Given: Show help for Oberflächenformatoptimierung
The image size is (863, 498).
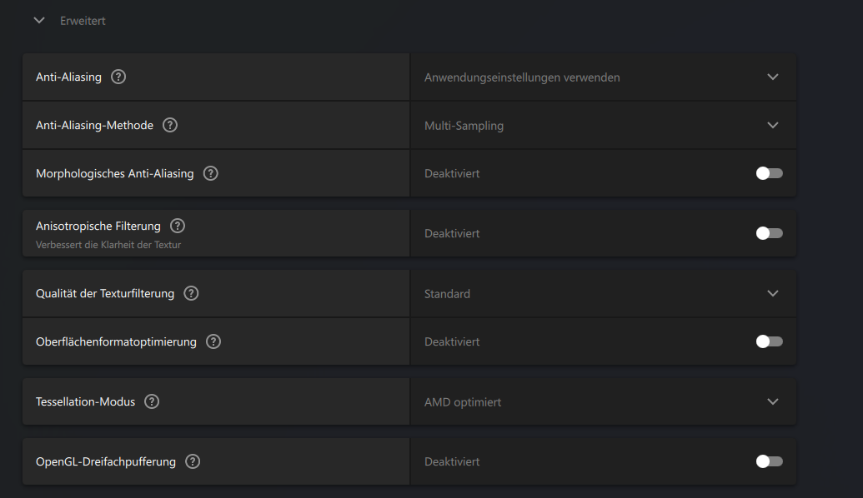Looking at the screenshot, I should [x=213, y=341].
